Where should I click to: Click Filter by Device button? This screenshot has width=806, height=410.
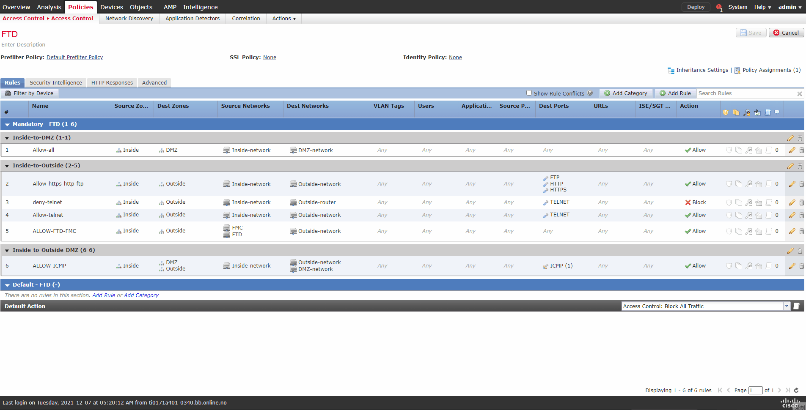[29, 93]
